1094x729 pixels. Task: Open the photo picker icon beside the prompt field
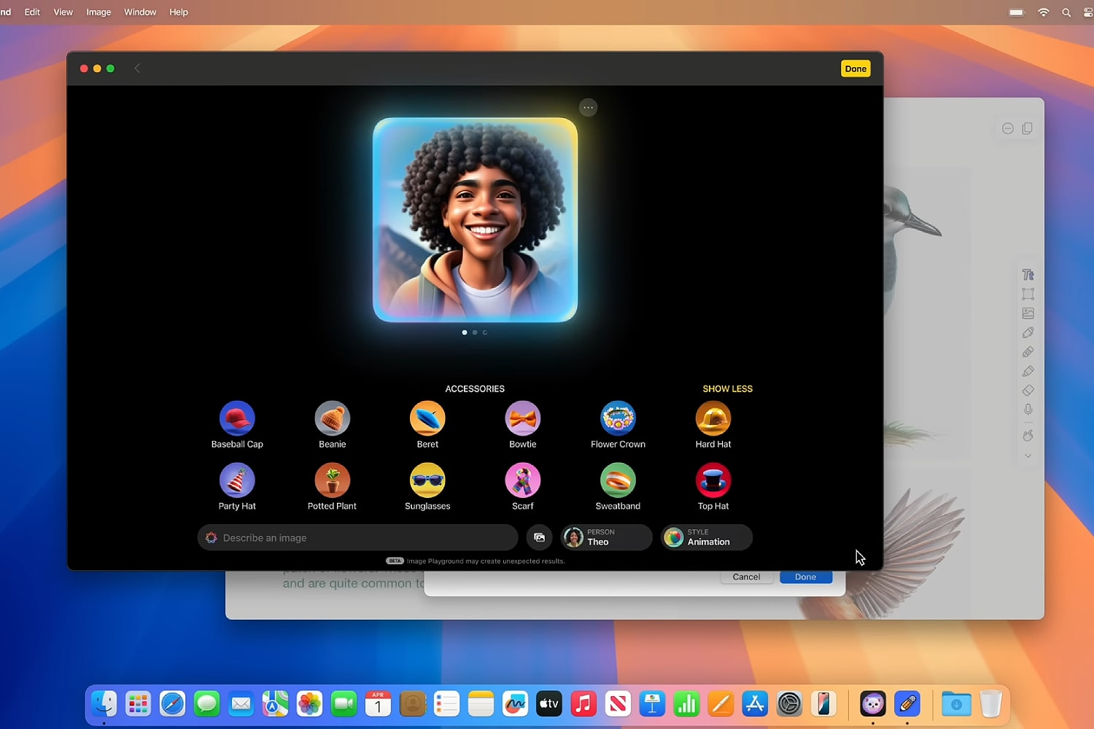coord(539,537)
